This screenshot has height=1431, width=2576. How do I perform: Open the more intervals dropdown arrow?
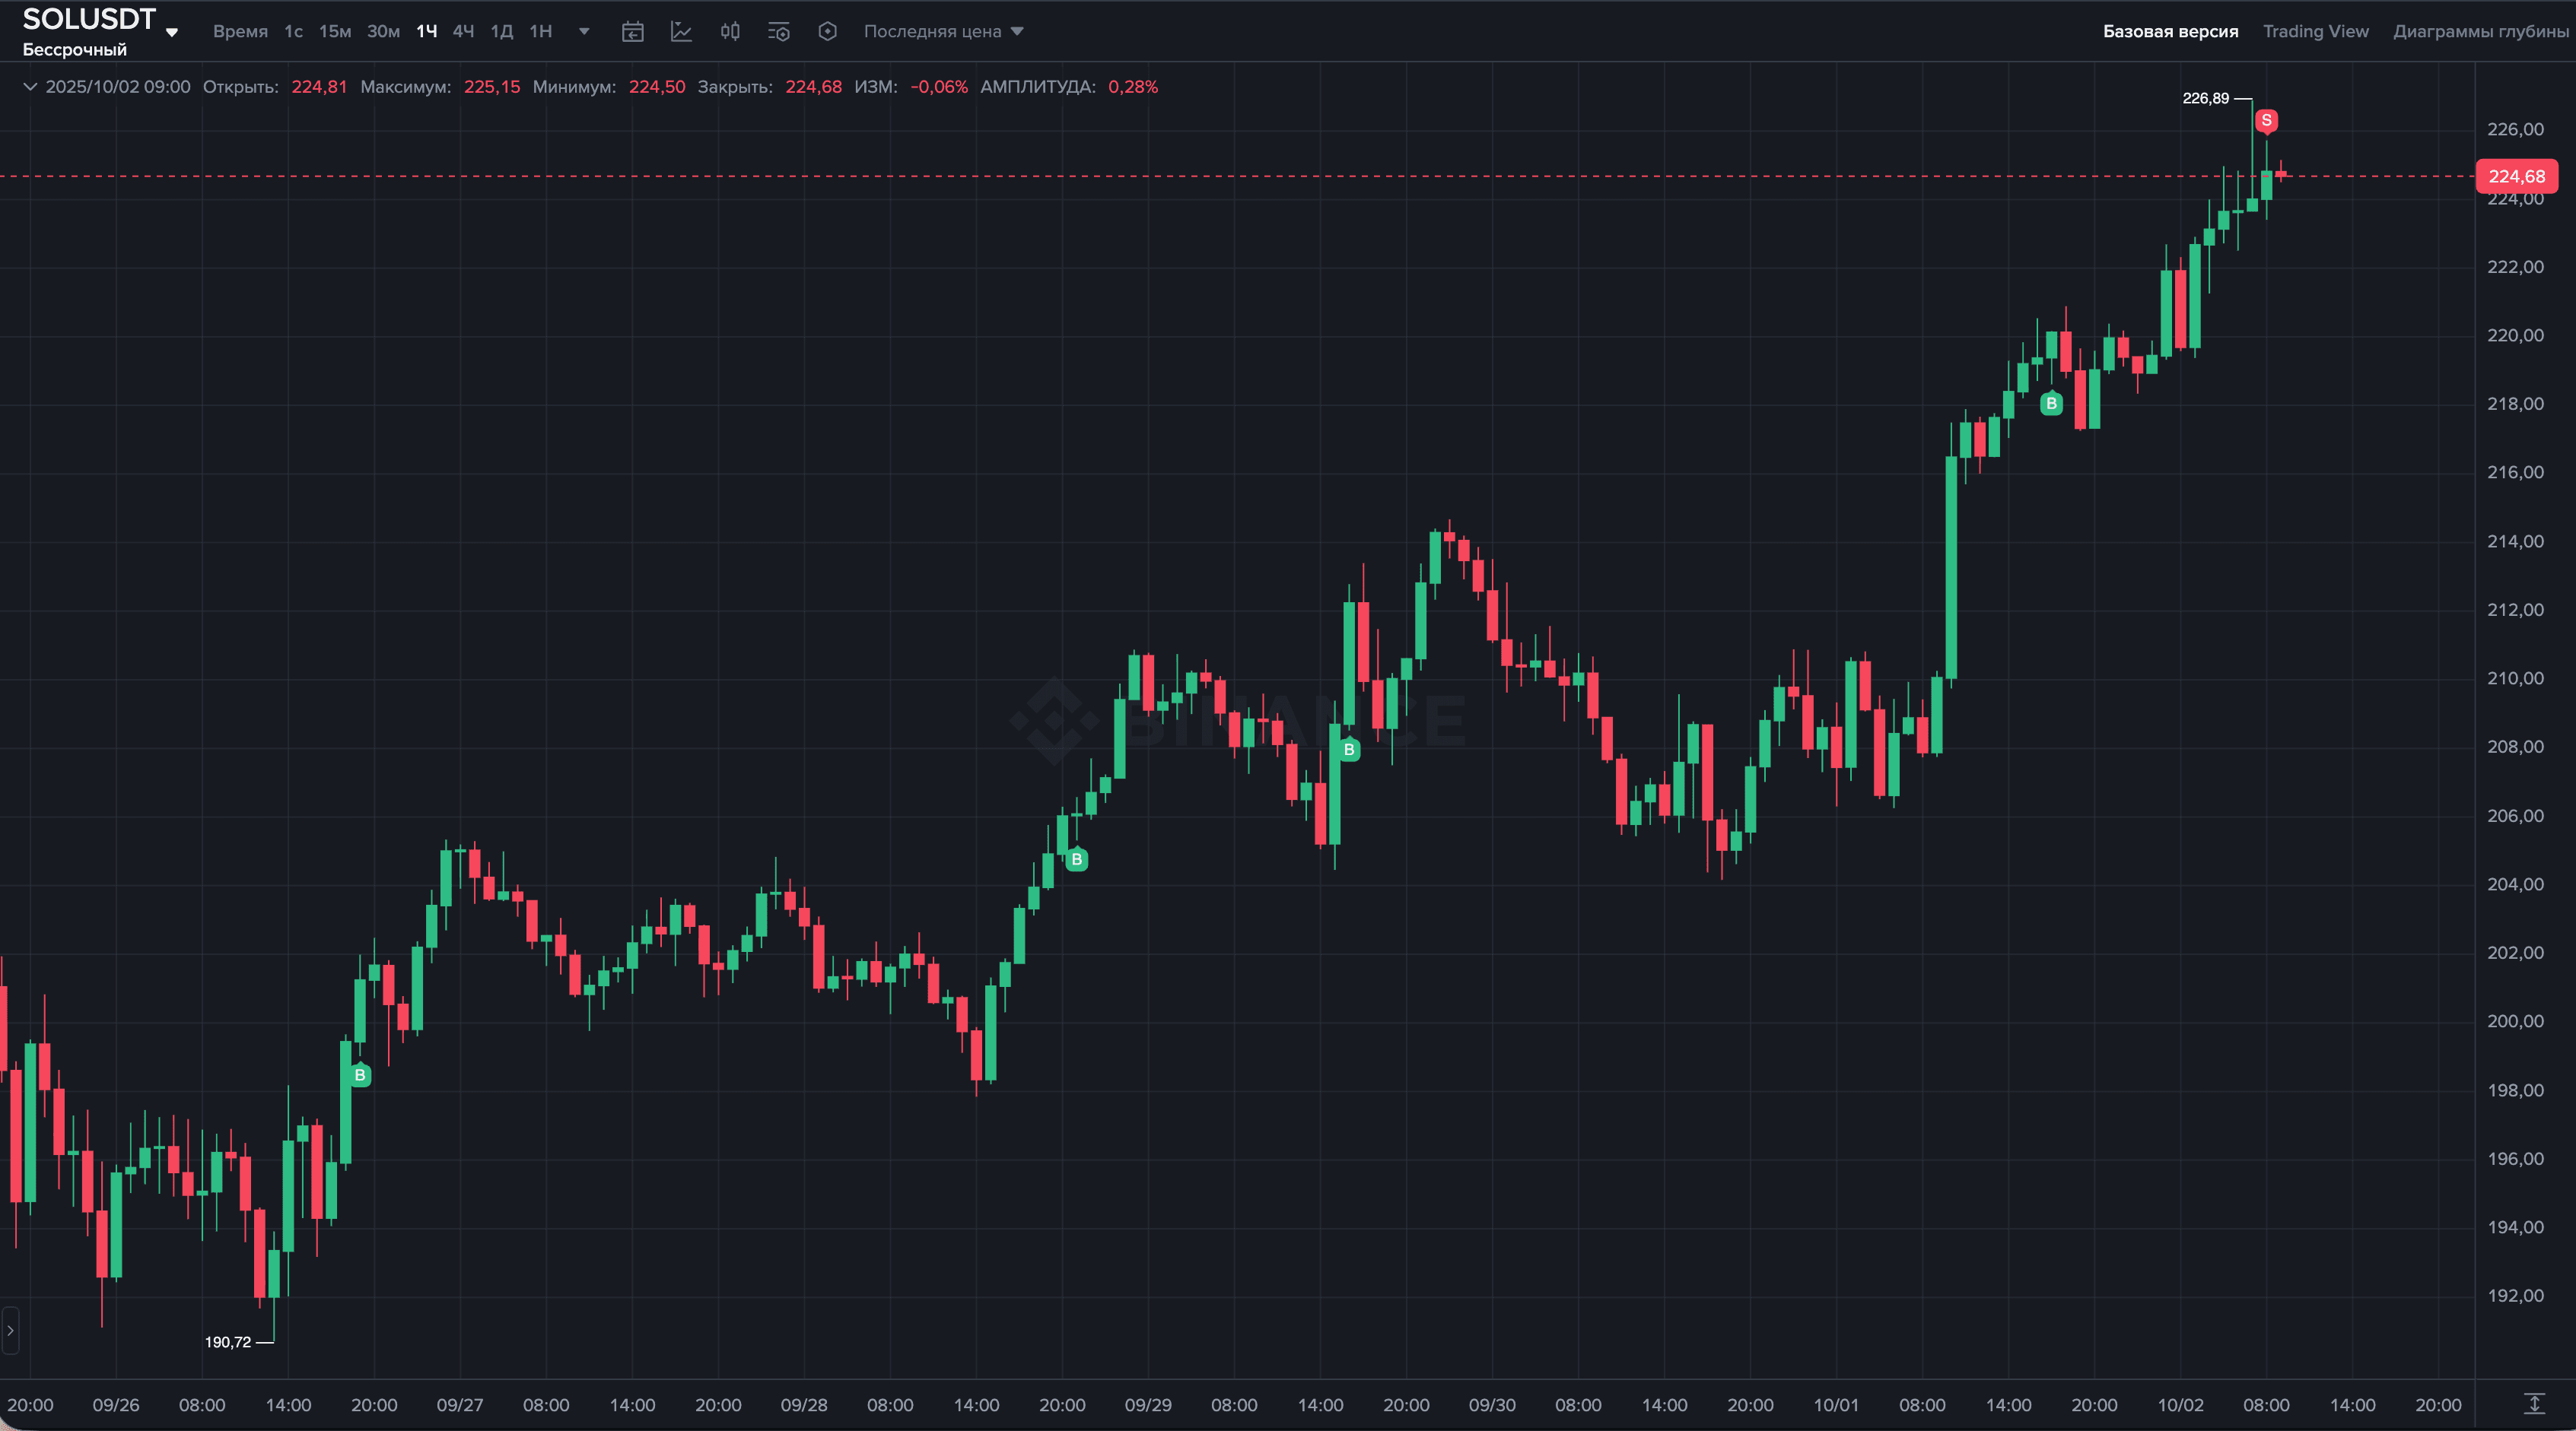point(584,32)
